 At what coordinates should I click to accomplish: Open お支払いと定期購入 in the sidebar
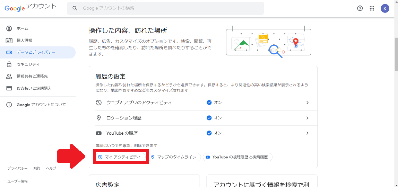(38, 88)
